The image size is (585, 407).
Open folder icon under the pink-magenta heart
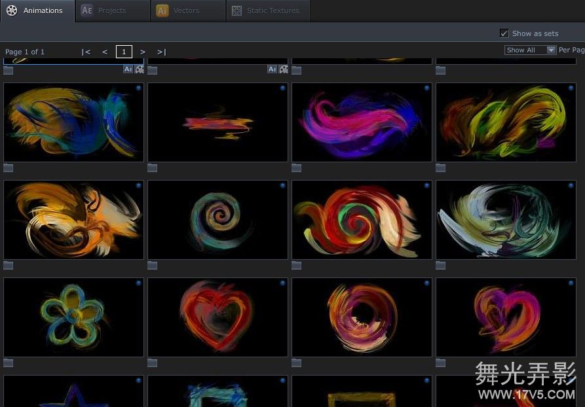(x=440, y=363)
